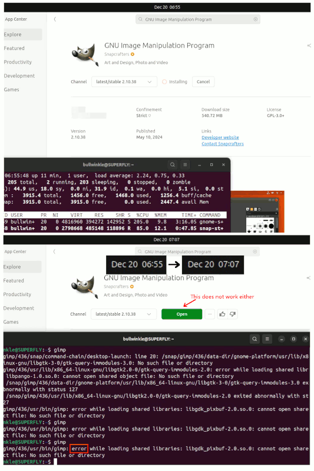Screen dimensions: 314x471
Task: Click the green Open button for GIMP
Action: [x=182, y=314]
